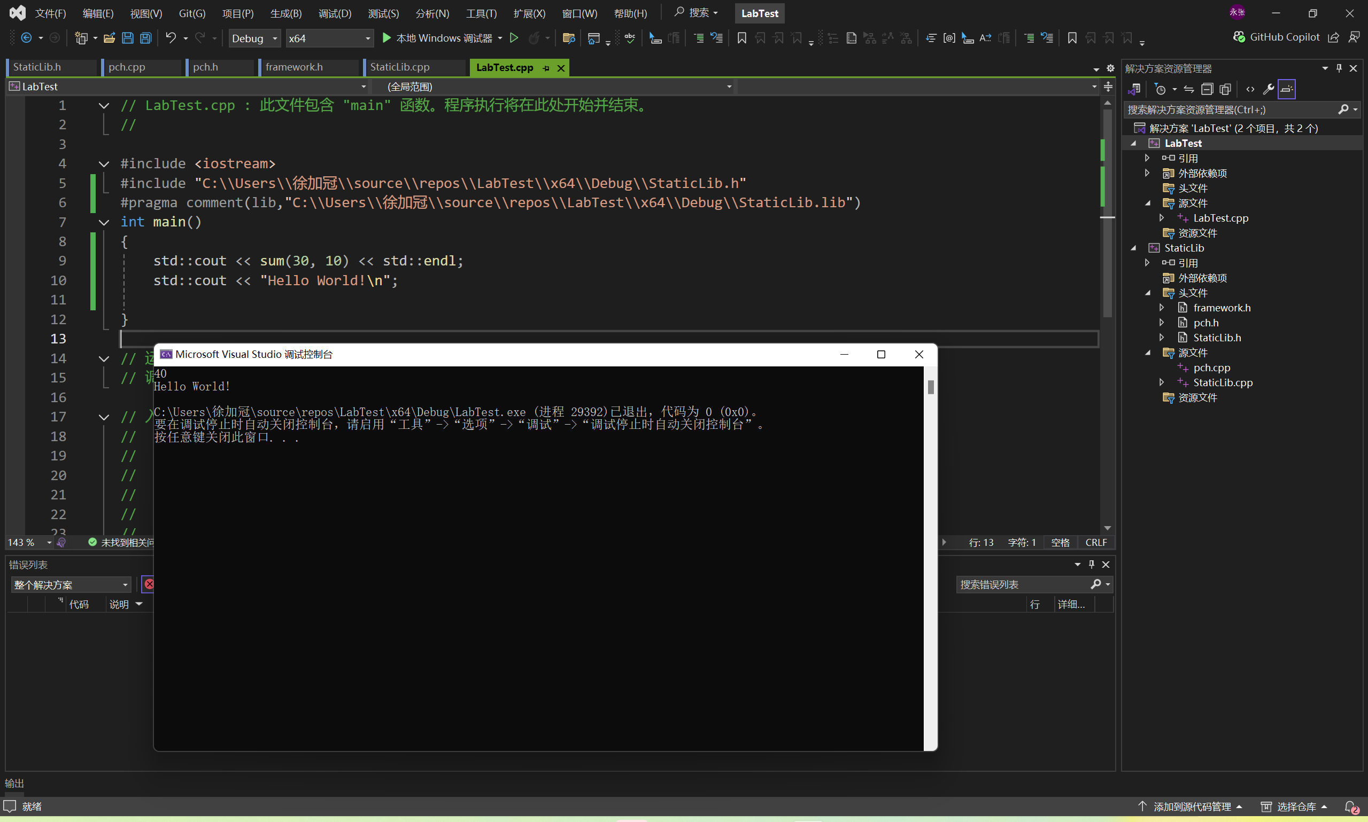Open the Debug configuration dropdown

tap(254, 38)
